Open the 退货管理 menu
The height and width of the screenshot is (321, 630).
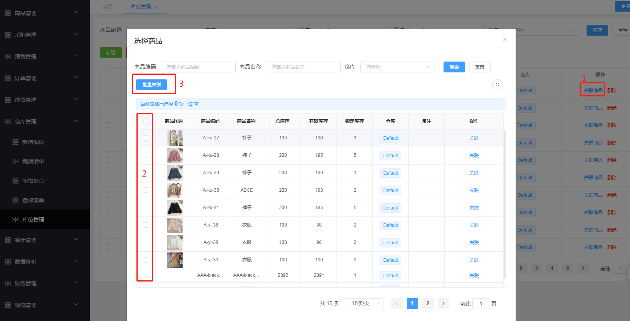[45, 100]
